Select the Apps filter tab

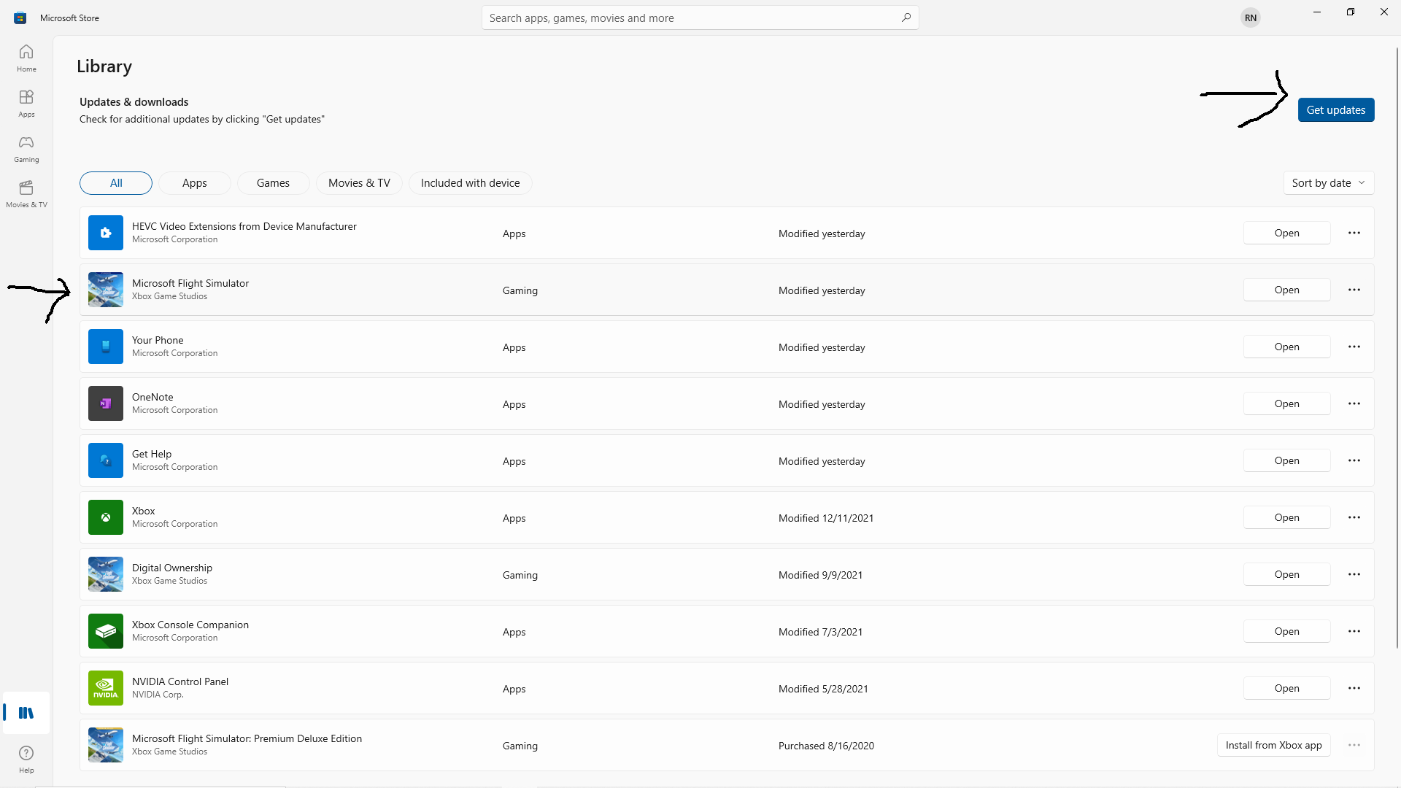point(195,183)
